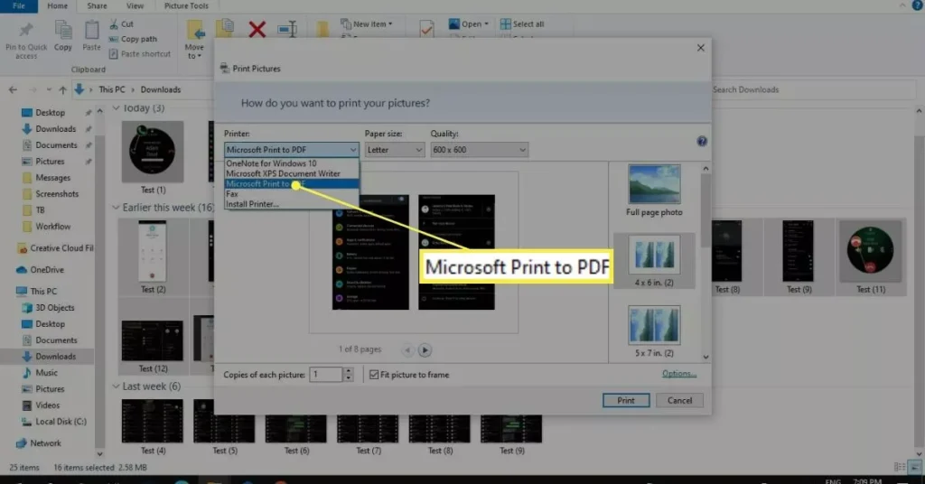Click the Print button

point(626,400)
